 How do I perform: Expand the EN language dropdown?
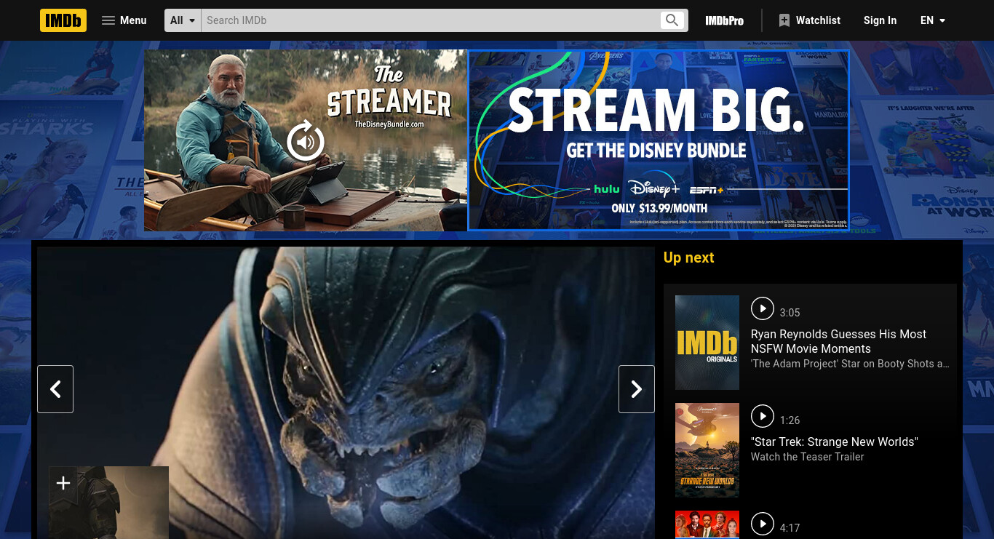pyautogui.click(x=933, y=20)
